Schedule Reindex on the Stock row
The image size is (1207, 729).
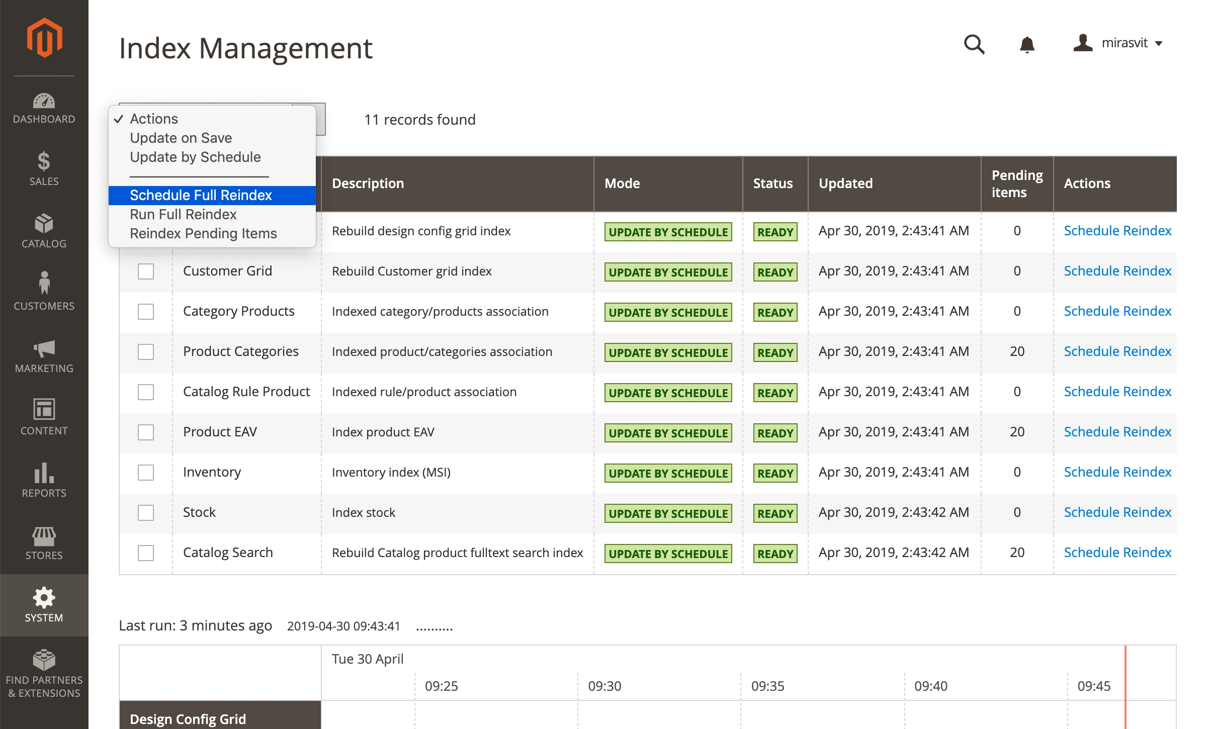point(1117,512)
